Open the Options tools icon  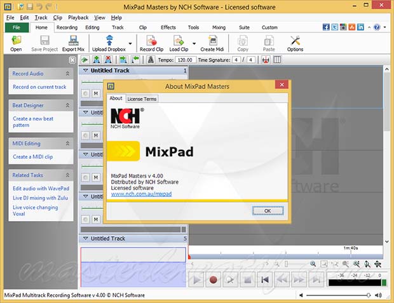pos(295,41)
